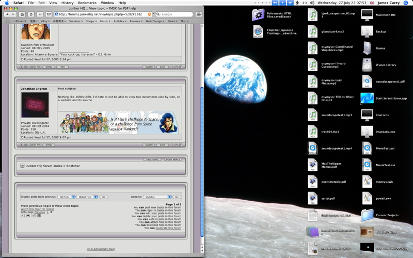Open gfpodcast4.mp3 file on desktop
Viewport: 413px width, 258px height.
pyautogui.click(x=313, y=31)
